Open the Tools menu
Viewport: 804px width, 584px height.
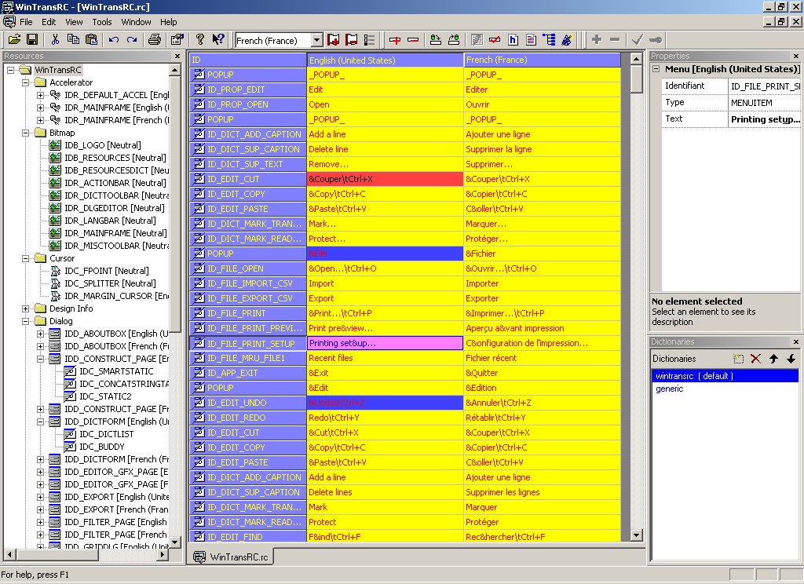(102, 22)
